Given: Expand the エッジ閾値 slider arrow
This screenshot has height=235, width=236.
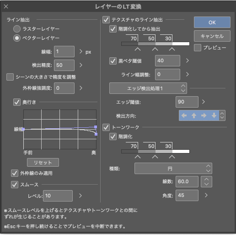Looking at the screenshot, I should (x=204, y=102).
